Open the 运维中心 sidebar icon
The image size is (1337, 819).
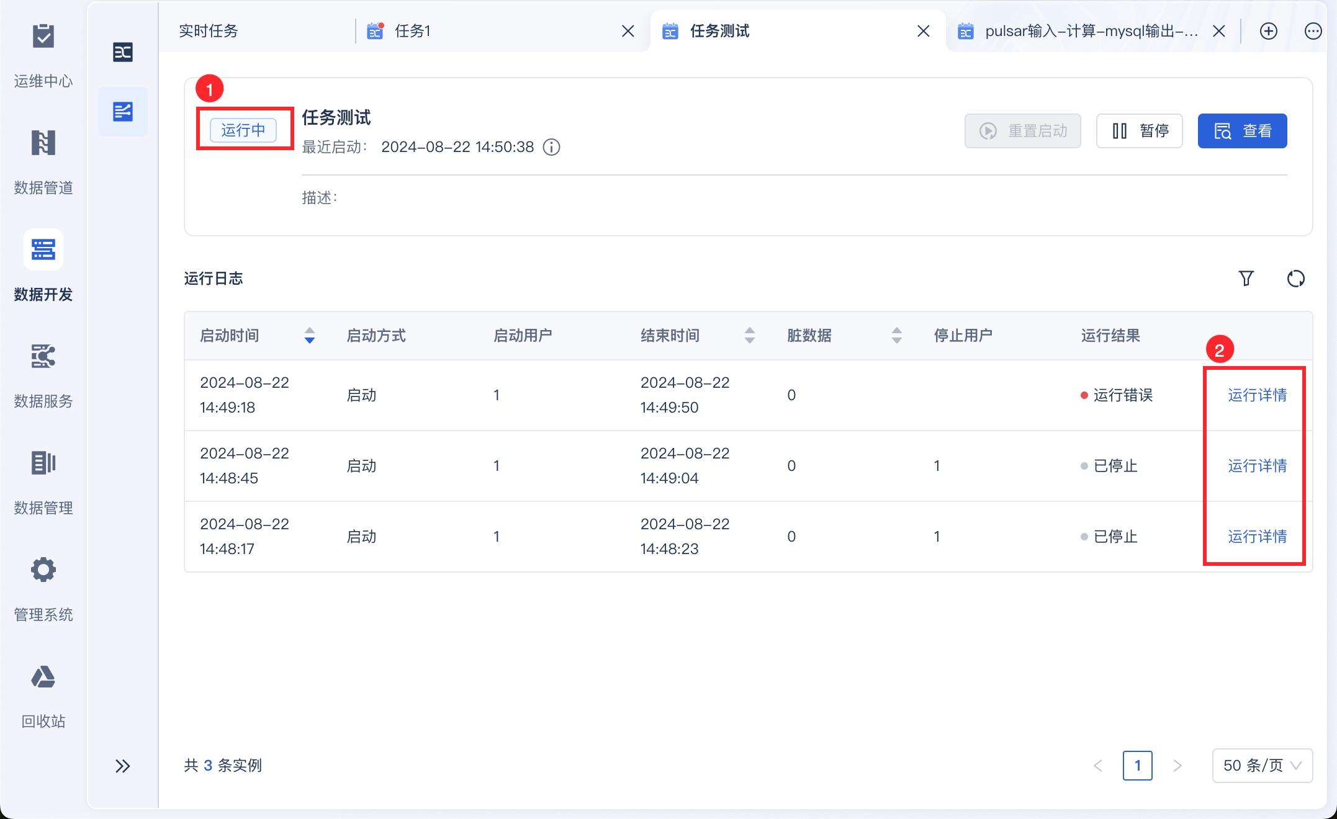(x=43, y=37)
